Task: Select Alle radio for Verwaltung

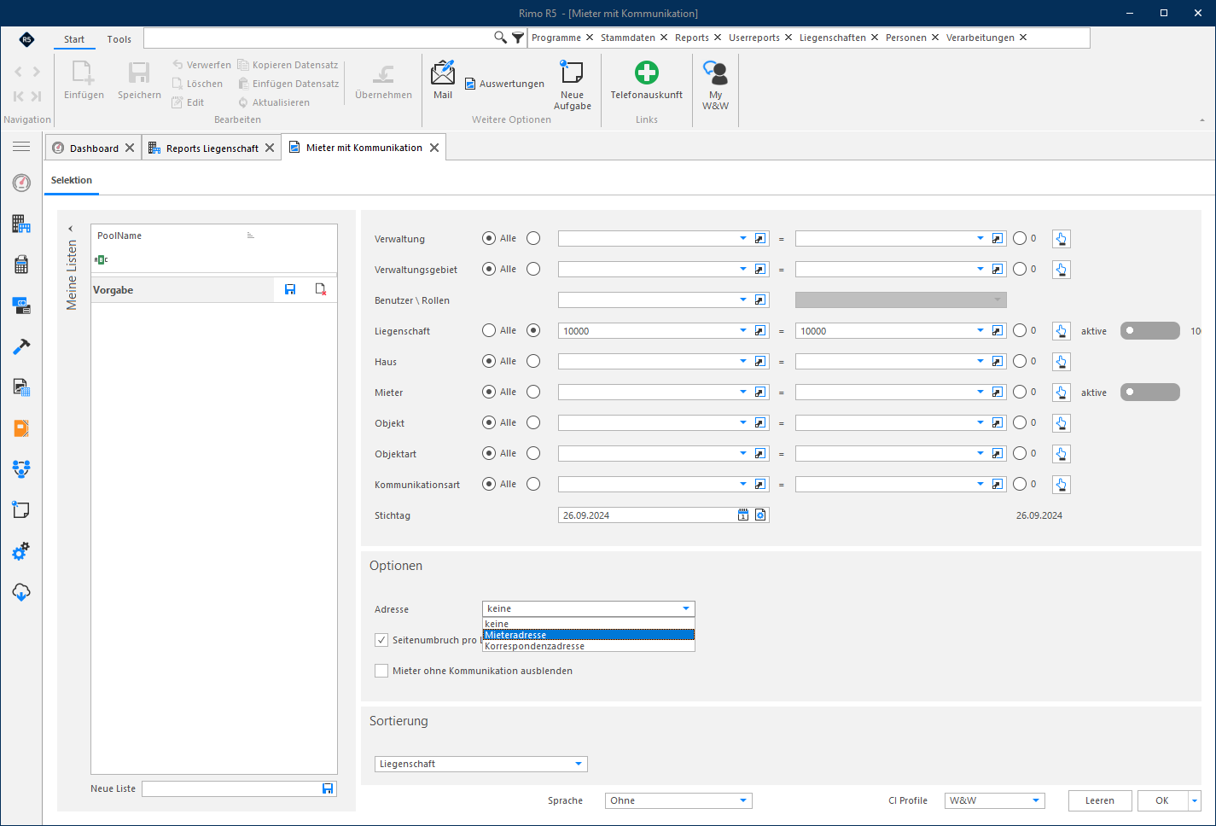Action: click(489, 238)
